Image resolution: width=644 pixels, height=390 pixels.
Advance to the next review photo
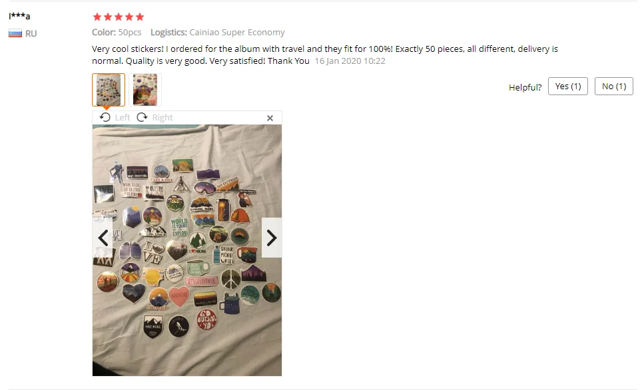(272, 238)
